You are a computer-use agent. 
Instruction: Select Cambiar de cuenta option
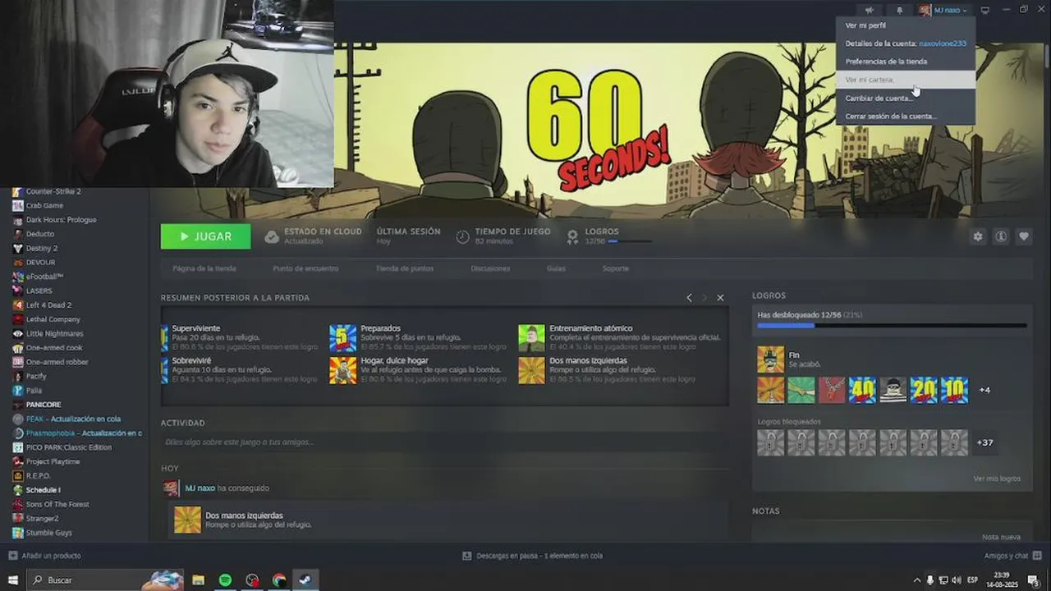click(x=905, y=98)
